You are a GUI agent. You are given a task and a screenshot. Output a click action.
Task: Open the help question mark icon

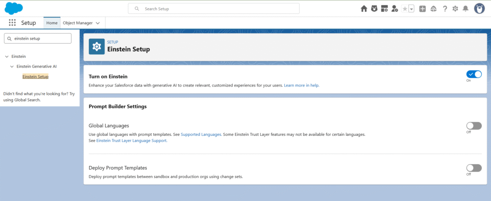[x=445, y=9]
